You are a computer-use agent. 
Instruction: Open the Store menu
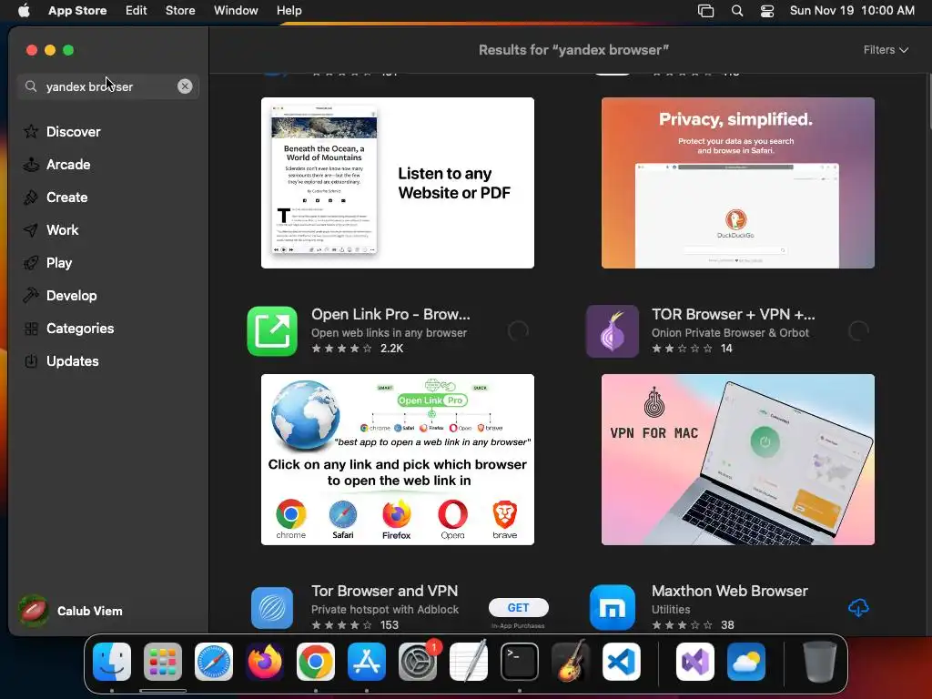tap(180, 11)
